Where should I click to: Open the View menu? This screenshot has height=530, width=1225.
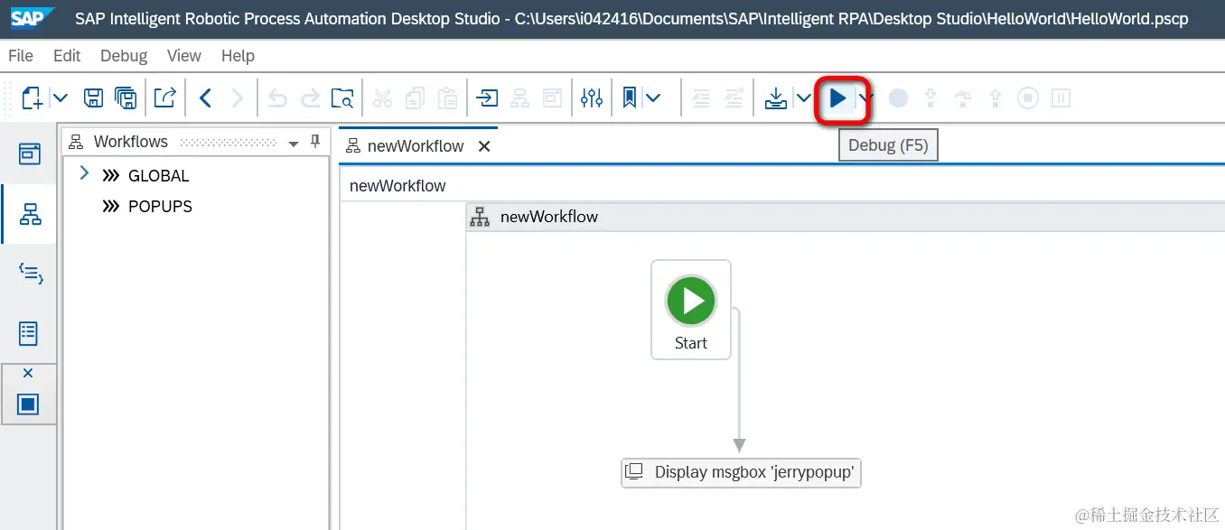pyautogui.click(x=184, y=56)
